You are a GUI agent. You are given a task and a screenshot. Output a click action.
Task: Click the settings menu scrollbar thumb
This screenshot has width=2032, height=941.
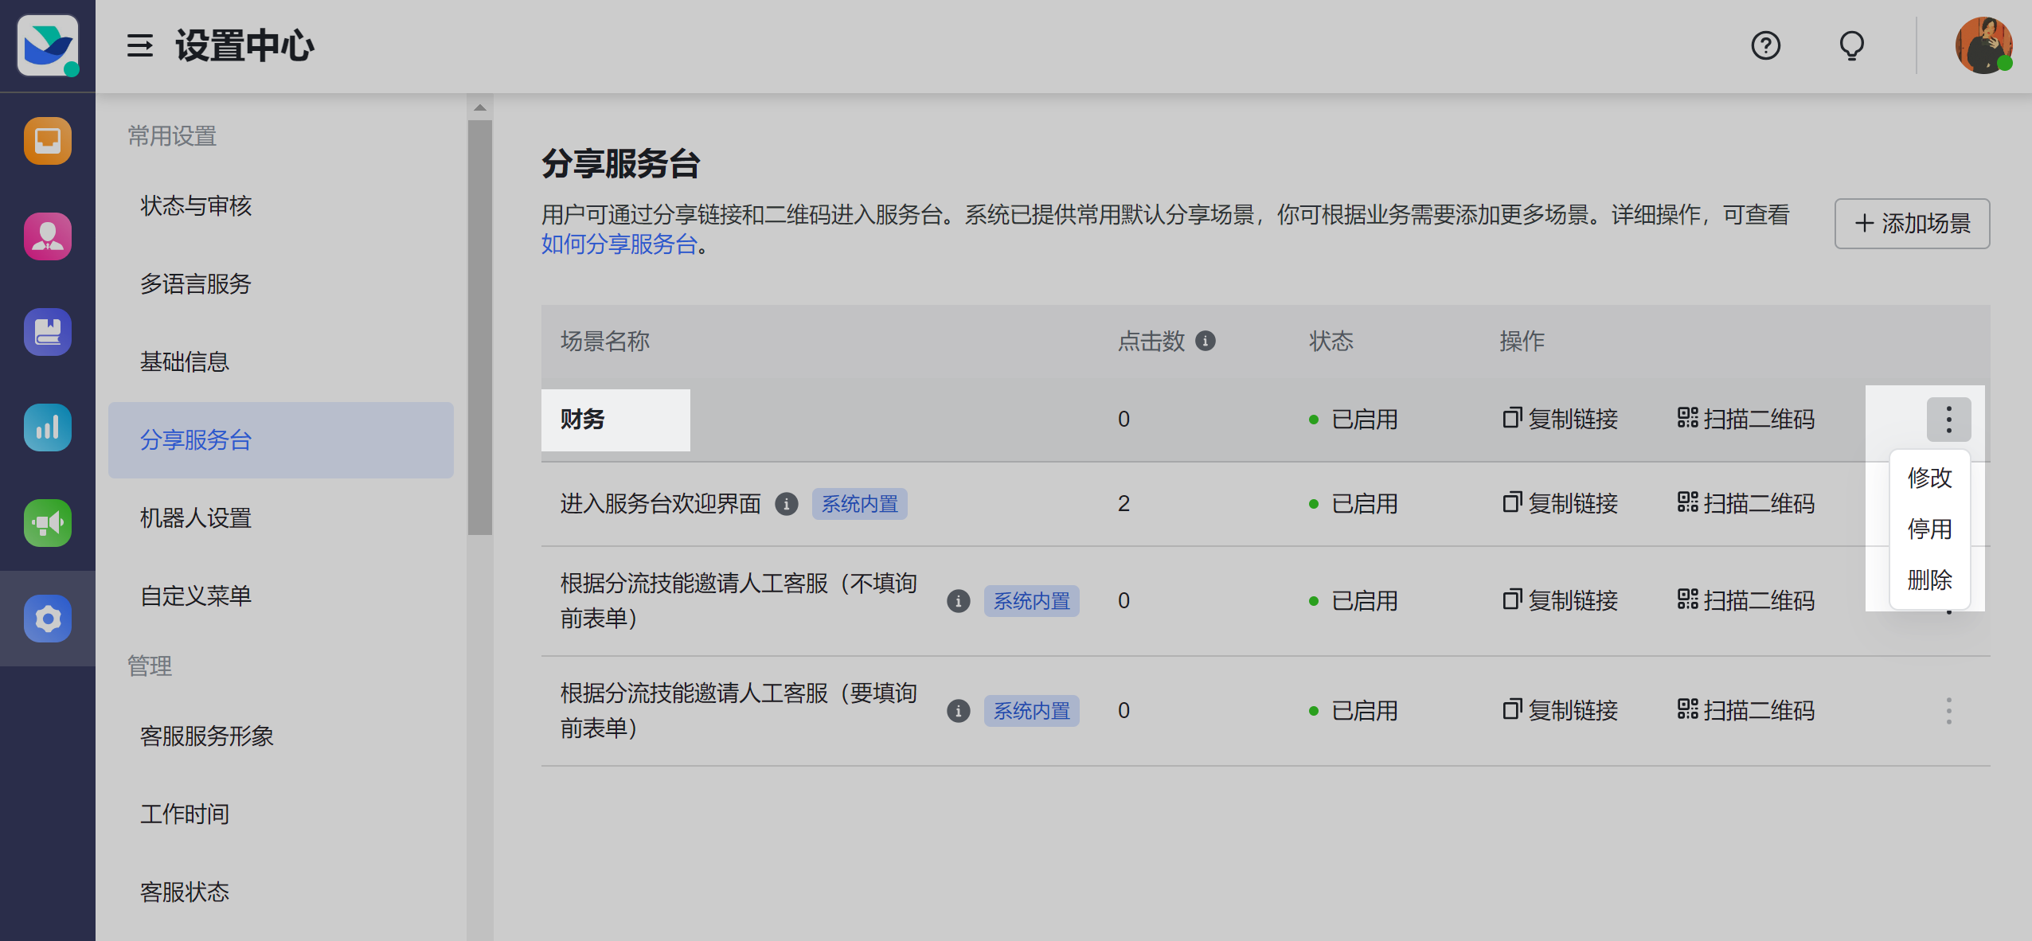tap(479, 327)
